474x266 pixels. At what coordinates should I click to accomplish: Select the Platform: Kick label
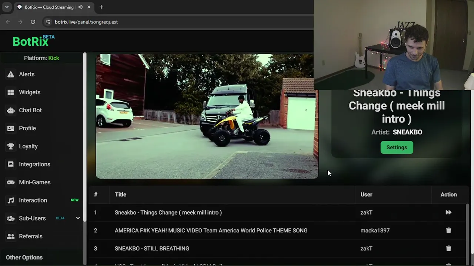click(x=41, y=58)
